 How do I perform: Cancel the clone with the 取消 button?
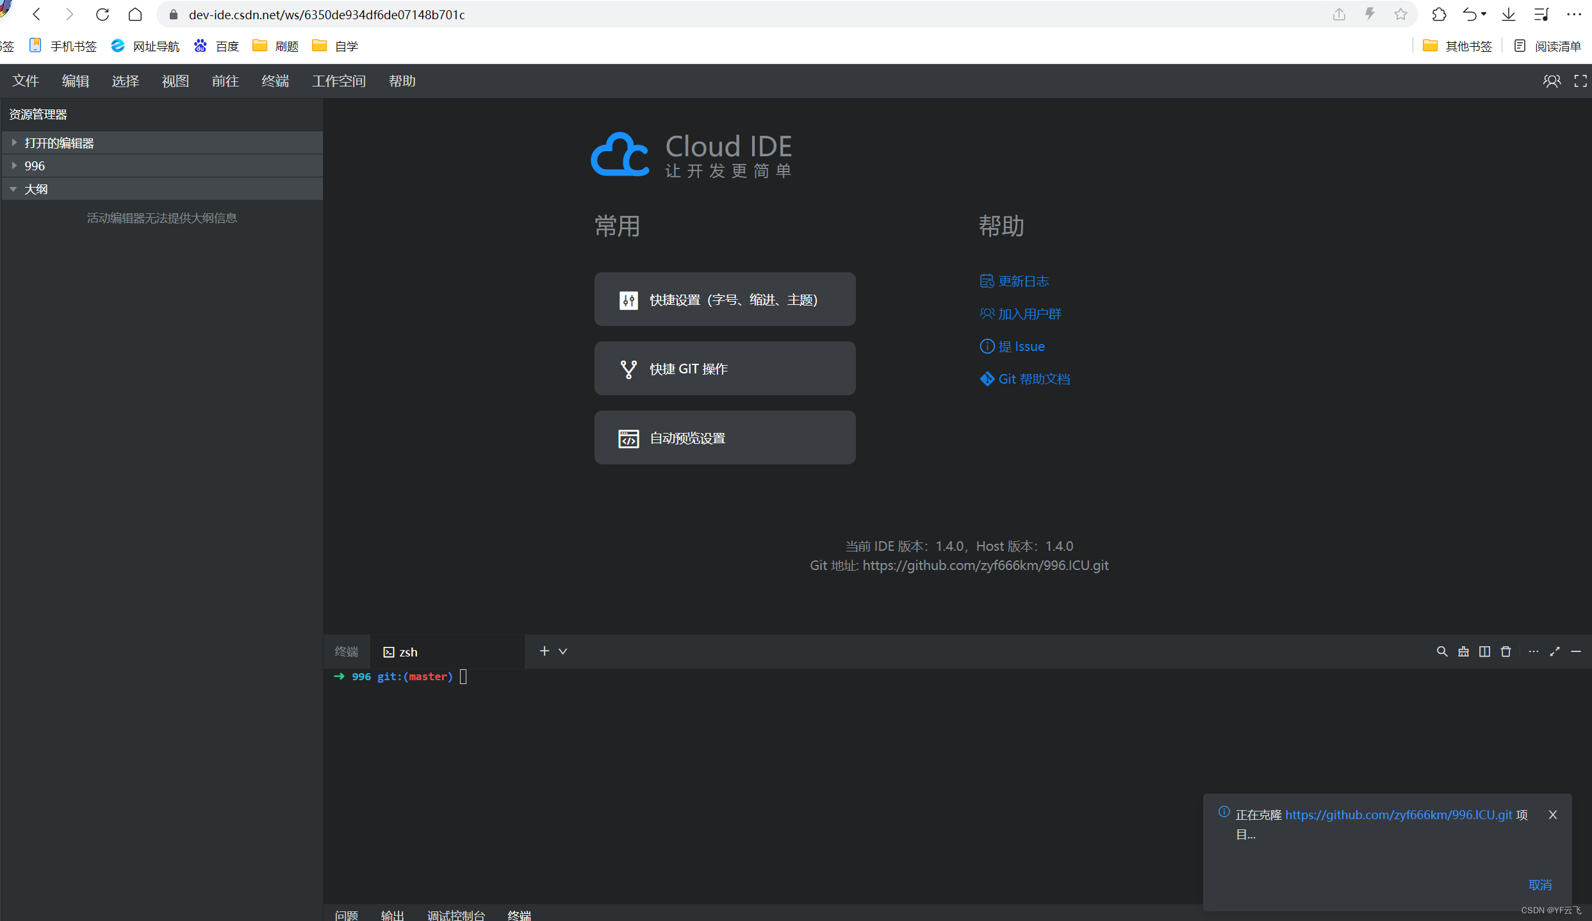[1540, 884]
